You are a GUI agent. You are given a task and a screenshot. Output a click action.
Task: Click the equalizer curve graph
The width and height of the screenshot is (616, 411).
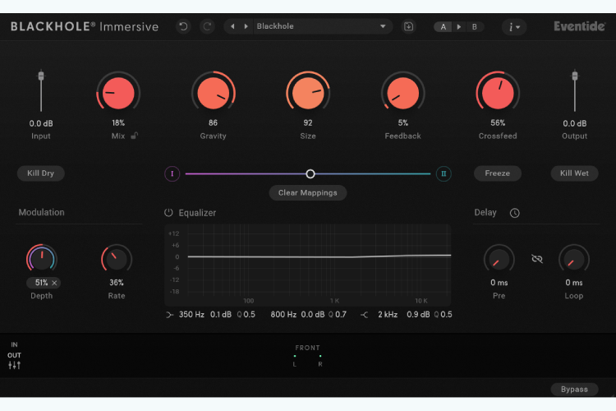click(x=308, y=265)
